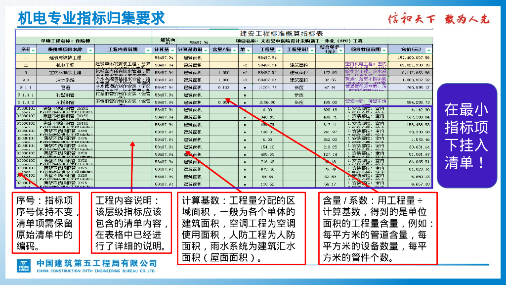
Task: Select the quantity cell 110.62
Action: [x=267, y=184]
